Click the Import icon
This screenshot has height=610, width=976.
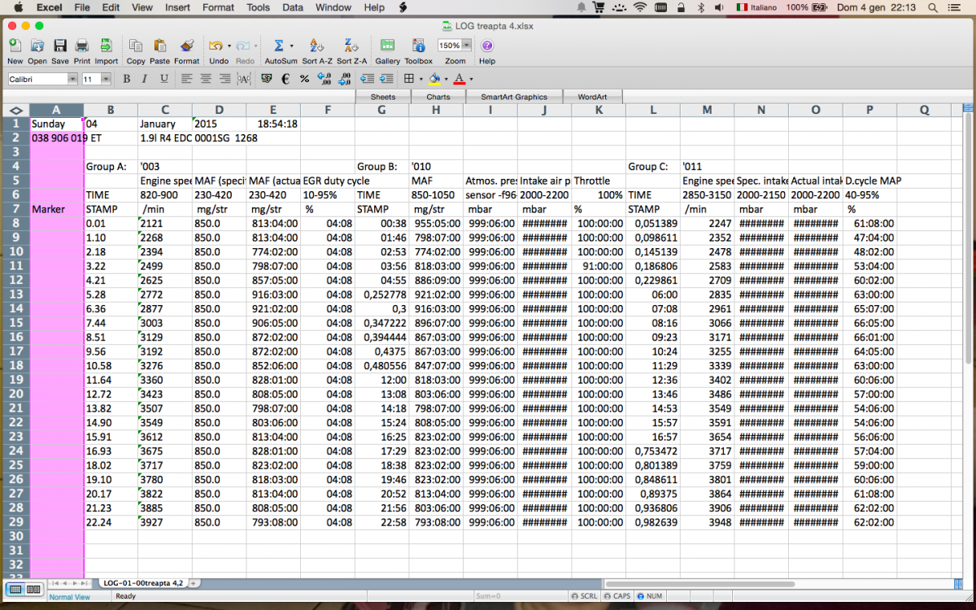[106, 46]
